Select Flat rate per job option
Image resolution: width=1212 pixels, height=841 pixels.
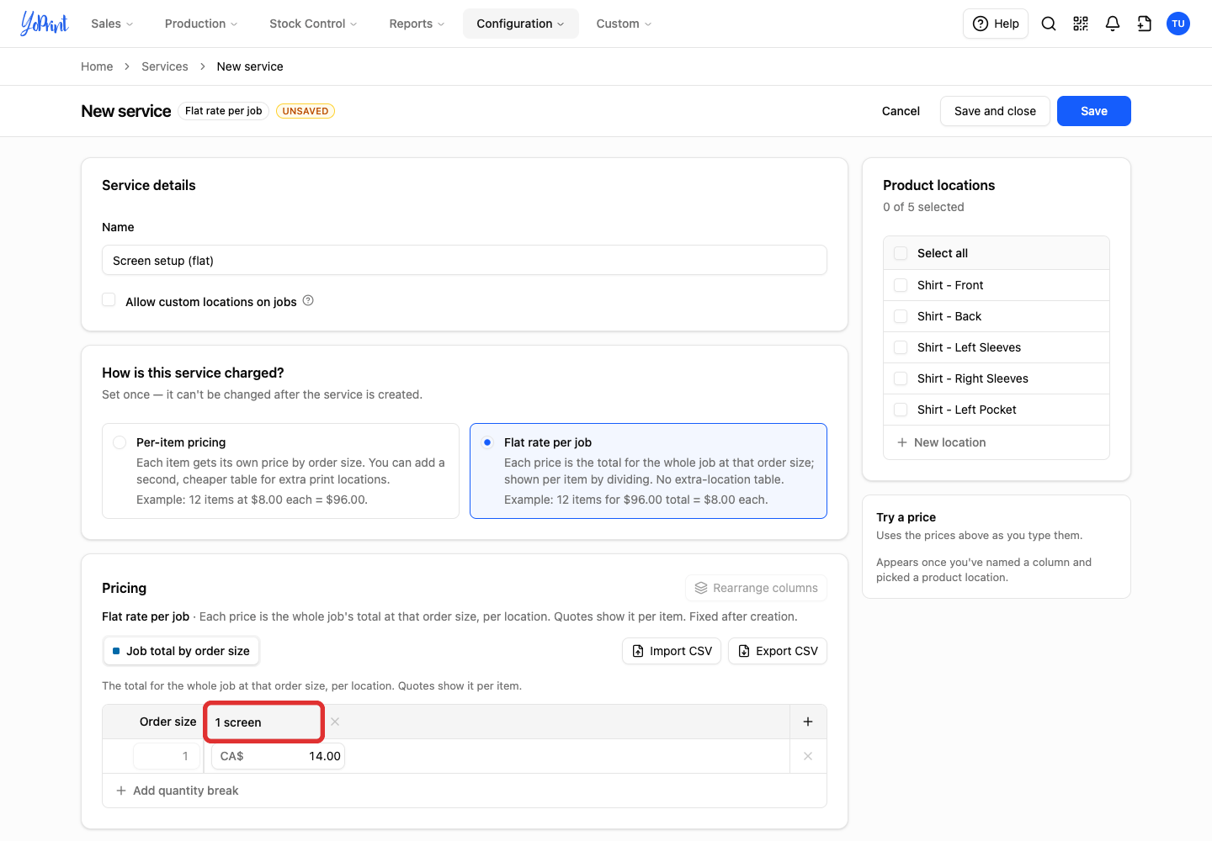tap(648, 471)
